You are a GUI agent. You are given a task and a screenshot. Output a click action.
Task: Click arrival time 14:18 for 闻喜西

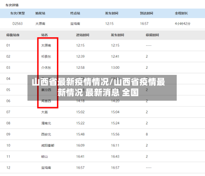(x=80, y=101)
